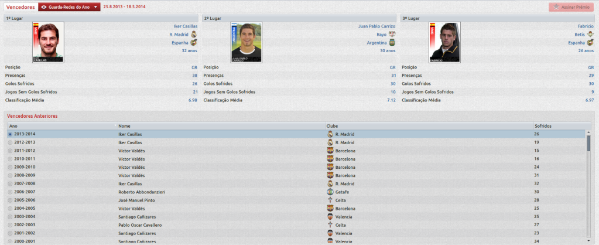Switch to the Vencedores tab
599x245 pixels.
click(x=20, y=7)
